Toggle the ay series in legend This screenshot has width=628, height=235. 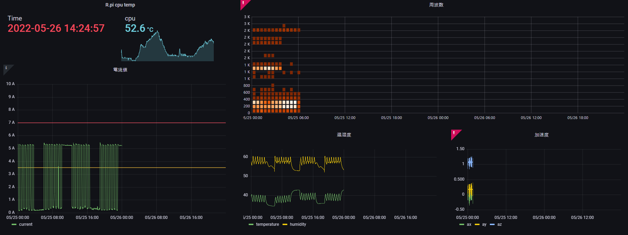(484, 224)
